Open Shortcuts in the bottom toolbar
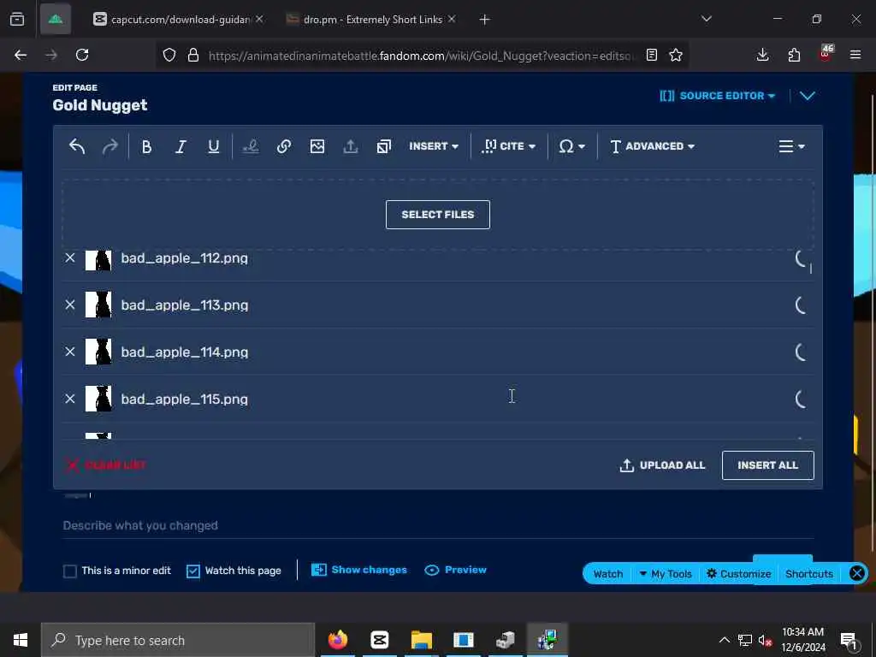The height and width of the screenshot is (657, 876). [809, 574]
